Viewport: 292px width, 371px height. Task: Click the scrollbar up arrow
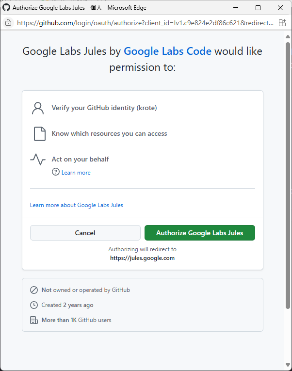288,37
